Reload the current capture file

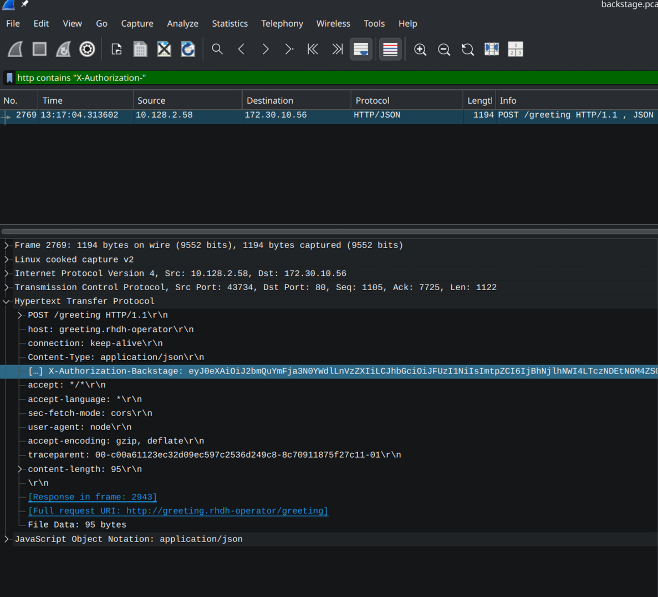pos(188,49)
